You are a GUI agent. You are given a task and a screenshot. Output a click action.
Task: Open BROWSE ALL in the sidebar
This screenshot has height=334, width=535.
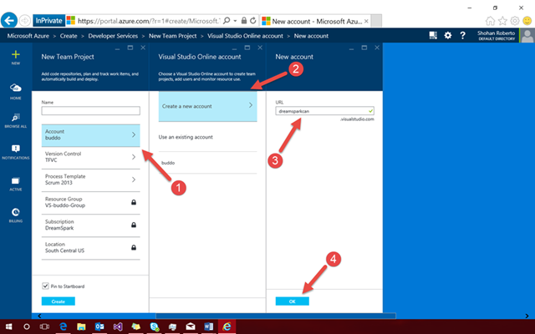tap(16, 120)
